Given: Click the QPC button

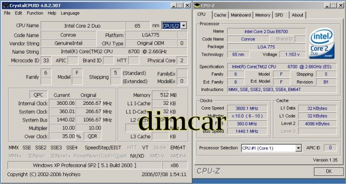Looking at the screenshot, I should coord(38,95).
